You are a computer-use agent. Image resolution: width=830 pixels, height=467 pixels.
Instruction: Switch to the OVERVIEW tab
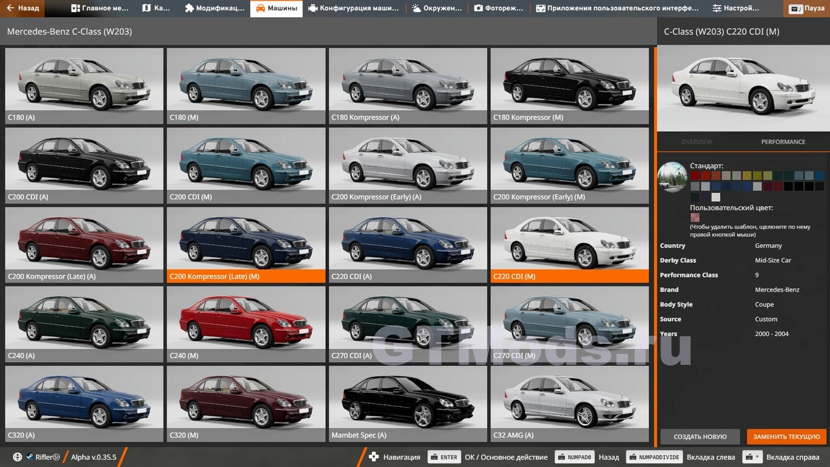click(x=696, y=142)
